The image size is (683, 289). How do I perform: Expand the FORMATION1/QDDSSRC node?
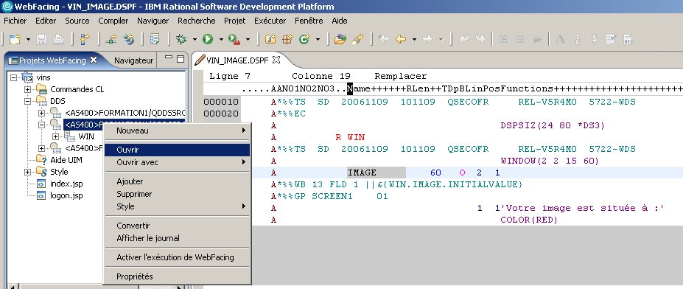point(42,113)
